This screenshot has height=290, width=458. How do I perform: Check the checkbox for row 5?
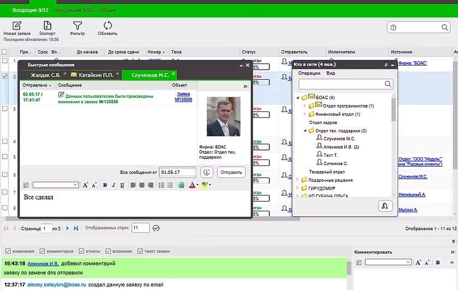tap(5, 157)
